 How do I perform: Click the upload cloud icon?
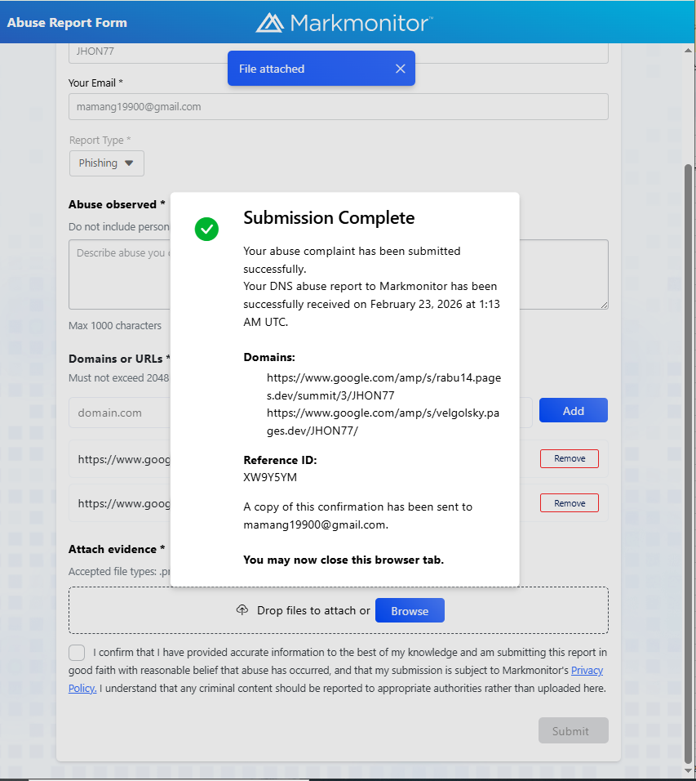[242, 609]
